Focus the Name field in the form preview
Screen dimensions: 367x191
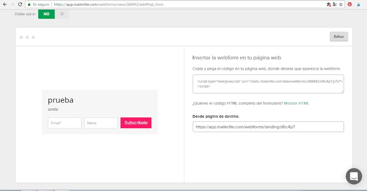(101, 123)
